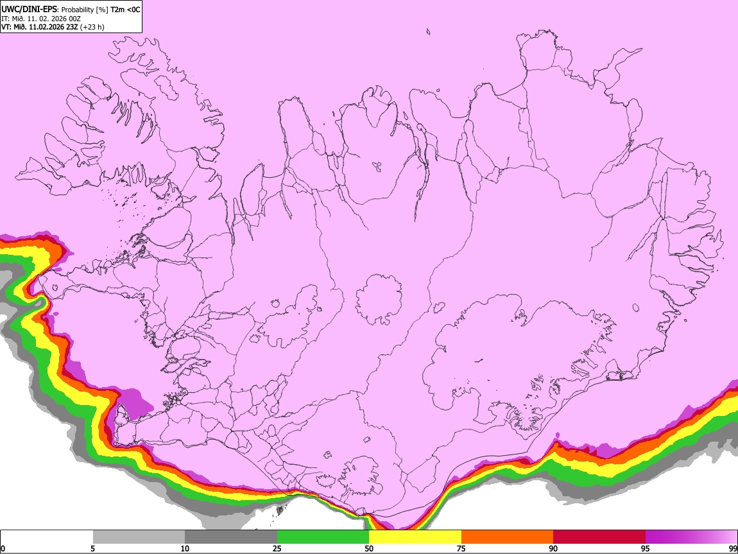Click the UWC/DINI-EPS title text

pos(71,10)
